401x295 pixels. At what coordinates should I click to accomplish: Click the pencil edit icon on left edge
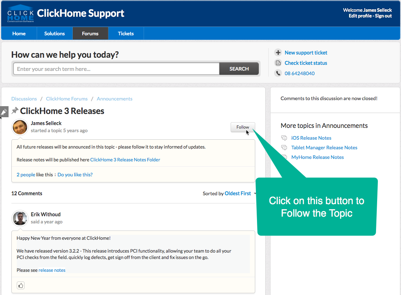(x=4, y=111)
